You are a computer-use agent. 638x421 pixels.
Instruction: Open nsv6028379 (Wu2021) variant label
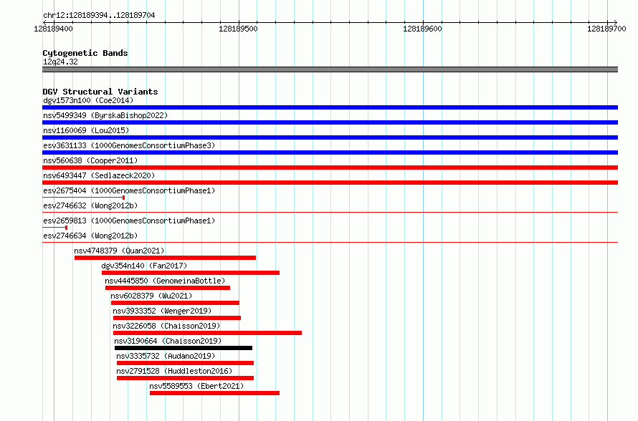(151, 296)
